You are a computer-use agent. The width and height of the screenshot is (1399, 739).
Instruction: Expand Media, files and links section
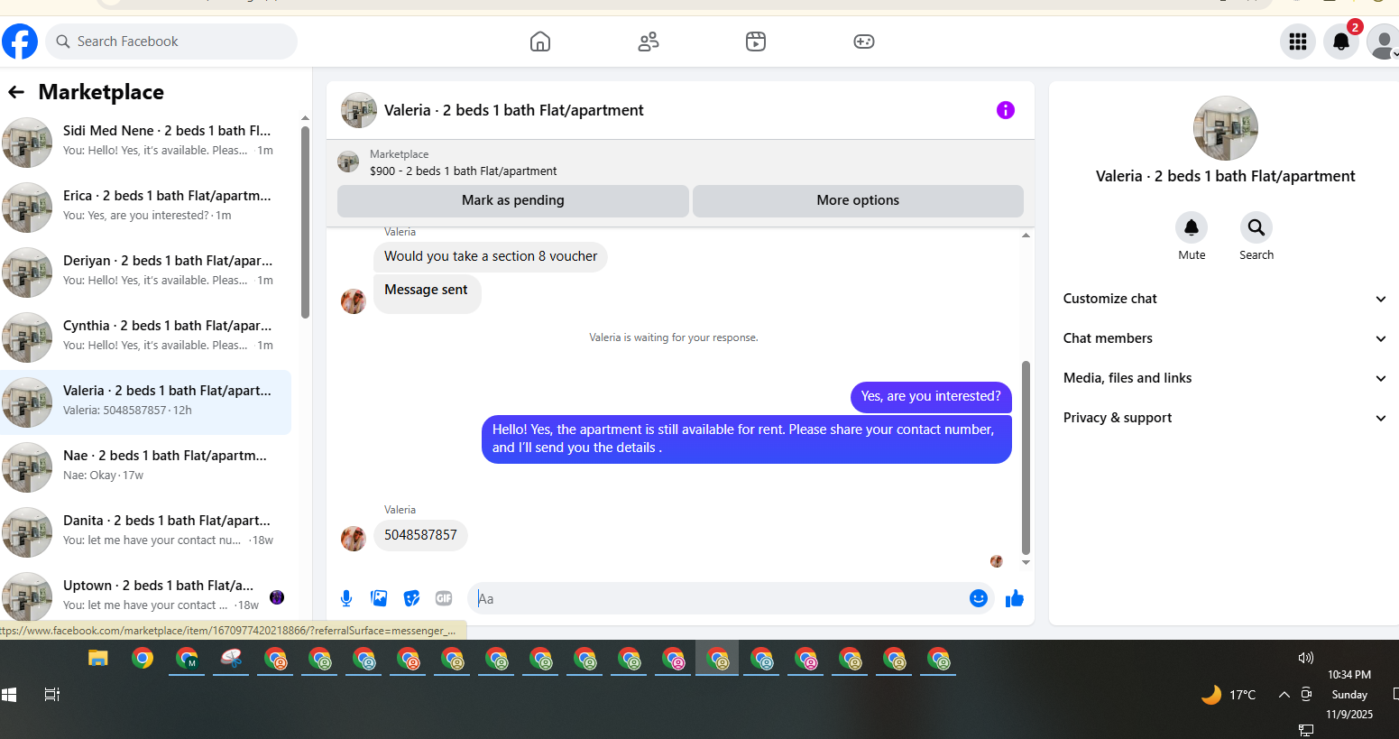pos(1225,378)
